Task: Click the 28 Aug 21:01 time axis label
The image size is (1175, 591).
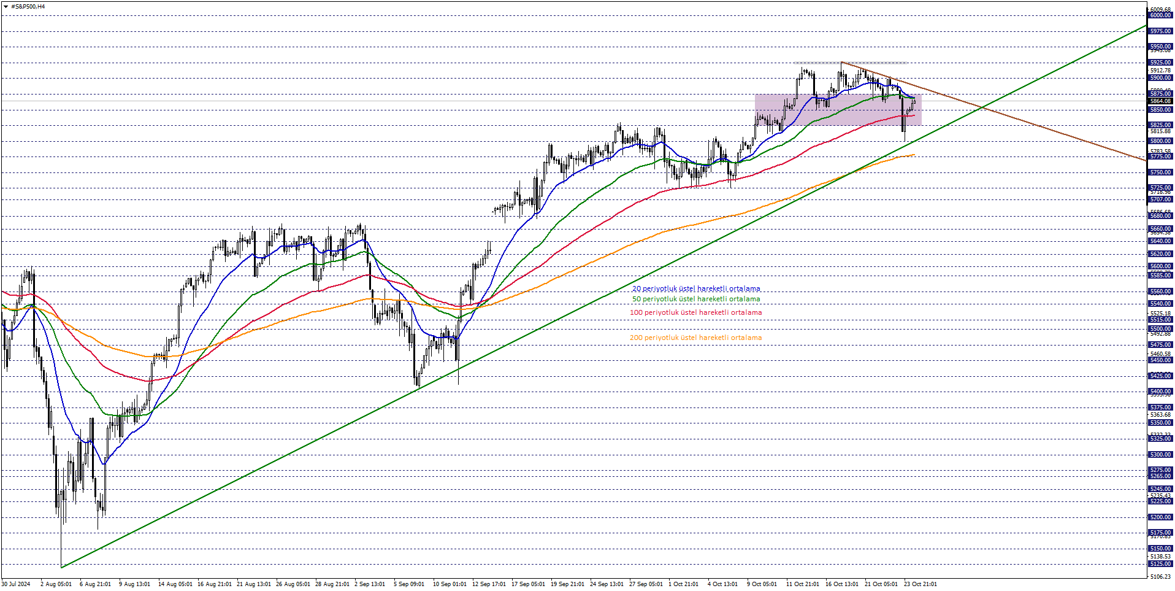Action: coord(332,584)
